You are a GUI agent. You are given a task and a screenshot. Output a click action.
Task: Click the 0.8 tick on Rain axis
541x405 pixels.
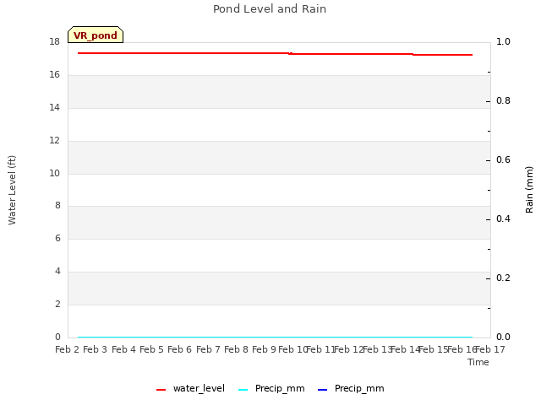coord(503,100)
